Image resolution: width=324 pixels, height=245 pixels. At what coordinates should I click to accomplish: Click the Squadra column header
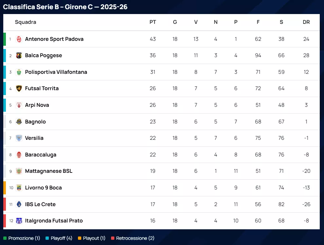click(26, 22)
